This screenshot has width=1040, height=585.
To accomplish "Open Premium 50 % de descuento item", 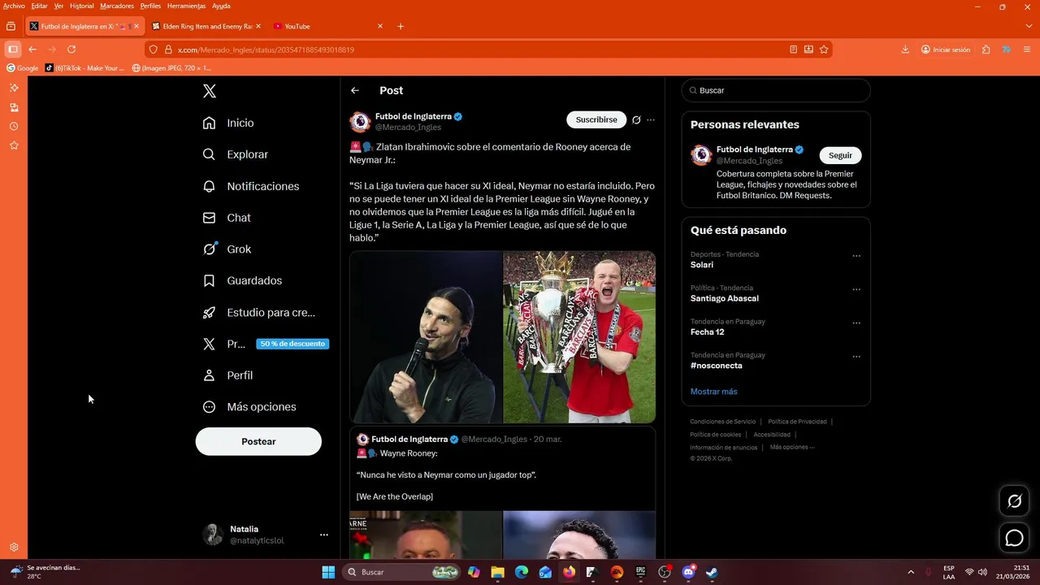I will (x=265, y=344).
